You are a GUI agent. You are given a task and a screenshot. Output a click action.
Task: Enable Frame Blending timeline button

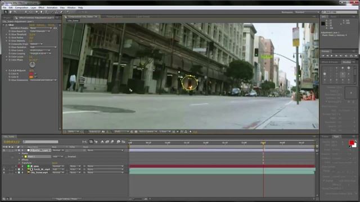107,142
